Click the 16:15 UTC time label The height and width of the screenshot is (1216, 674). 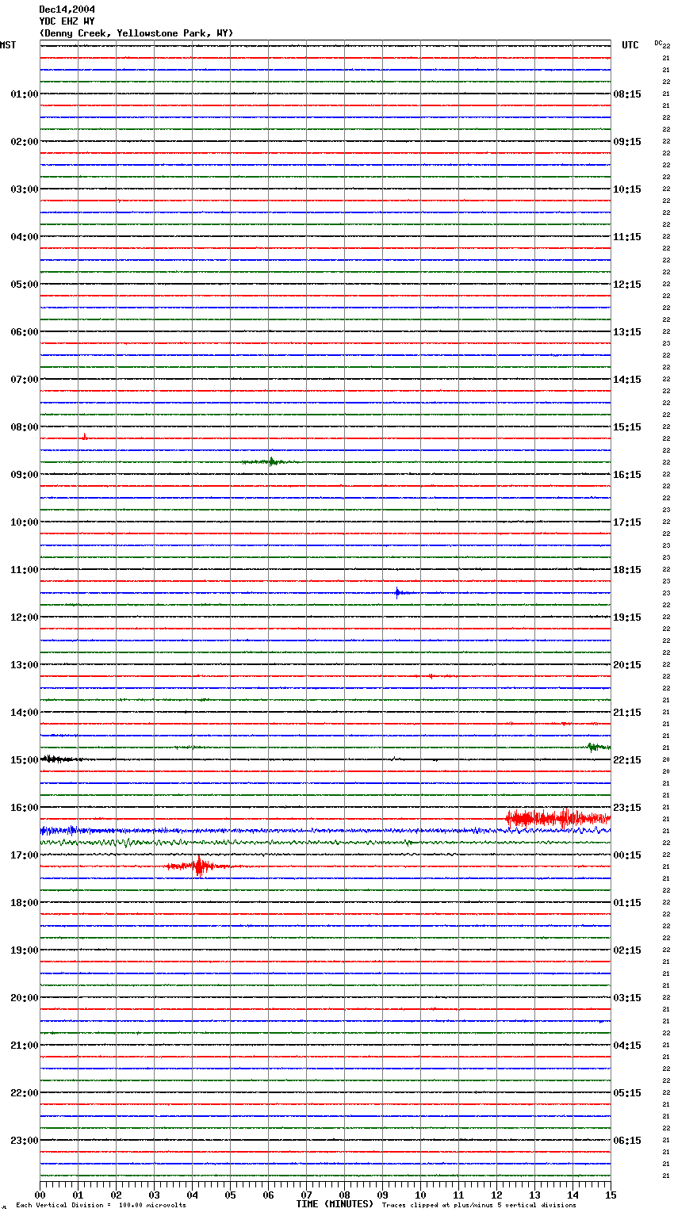627,475
